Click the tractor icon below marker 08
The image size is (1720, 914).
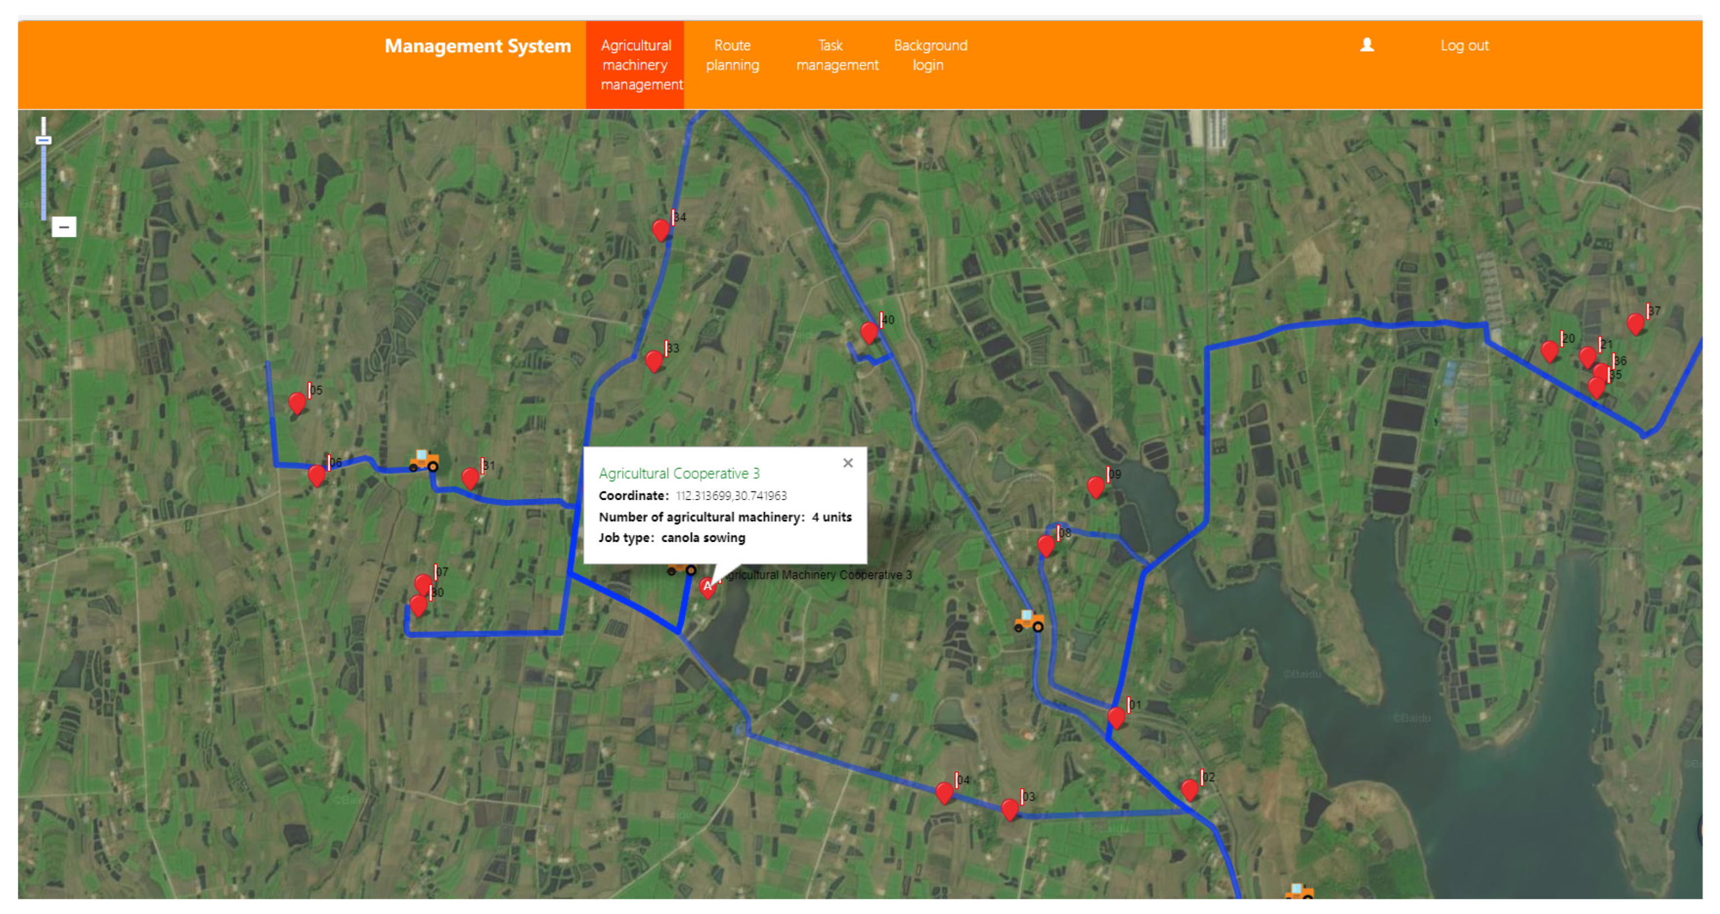(x=1028, y=621)
